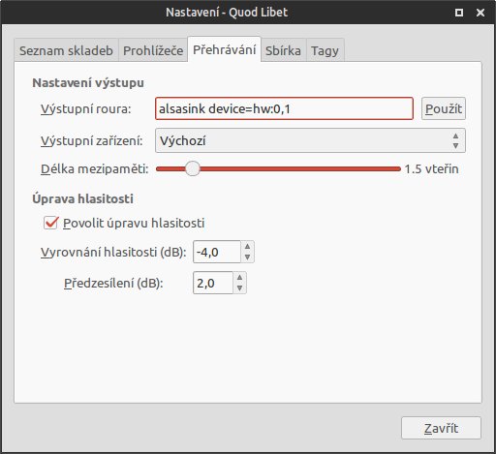Increase Vyrovnání hlasitosti value with up arrow

pos(247,247)
